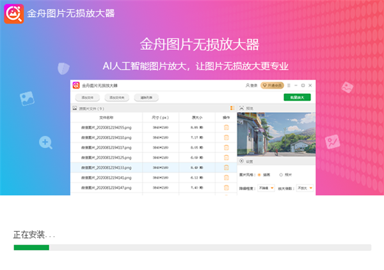
Task: Click the settings icon beside 设置
Action: 241,161
